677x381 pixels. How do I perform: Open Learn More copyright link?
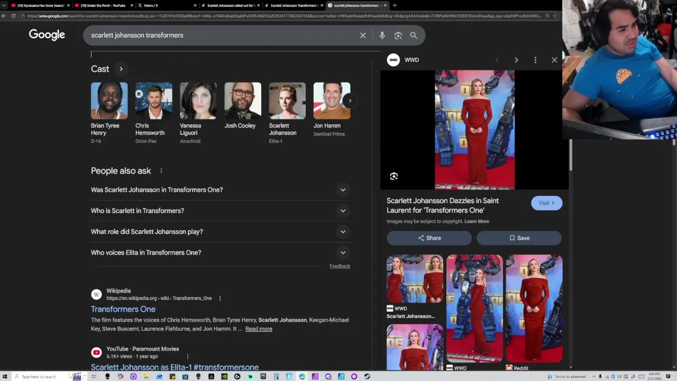477,221
